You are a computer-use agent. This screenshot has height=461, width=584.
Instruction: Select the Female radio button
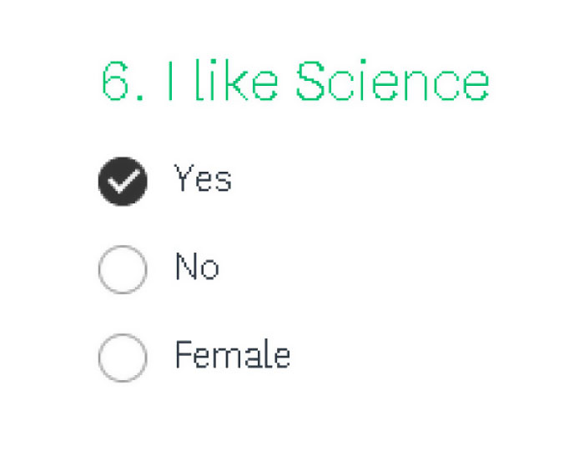[x=123, y=357]
